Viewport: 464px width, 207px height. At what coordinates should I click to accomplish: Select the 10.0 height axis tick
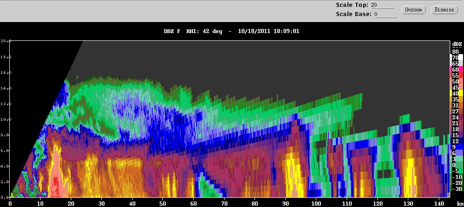pyautogui.click(x=6, y=119)
